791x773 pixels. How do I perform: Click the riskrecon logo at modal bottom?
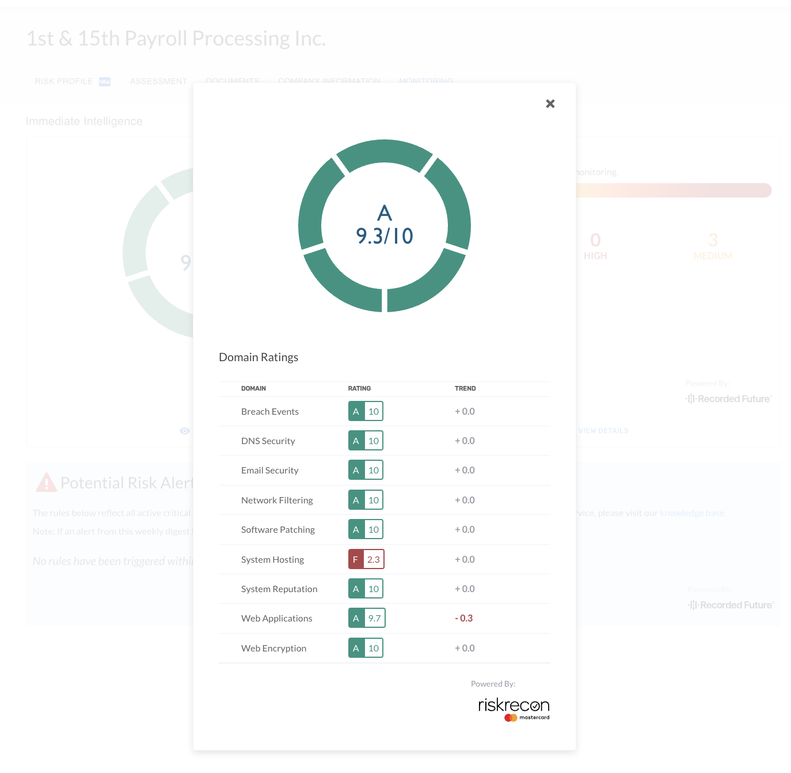(x=514, y=704)
